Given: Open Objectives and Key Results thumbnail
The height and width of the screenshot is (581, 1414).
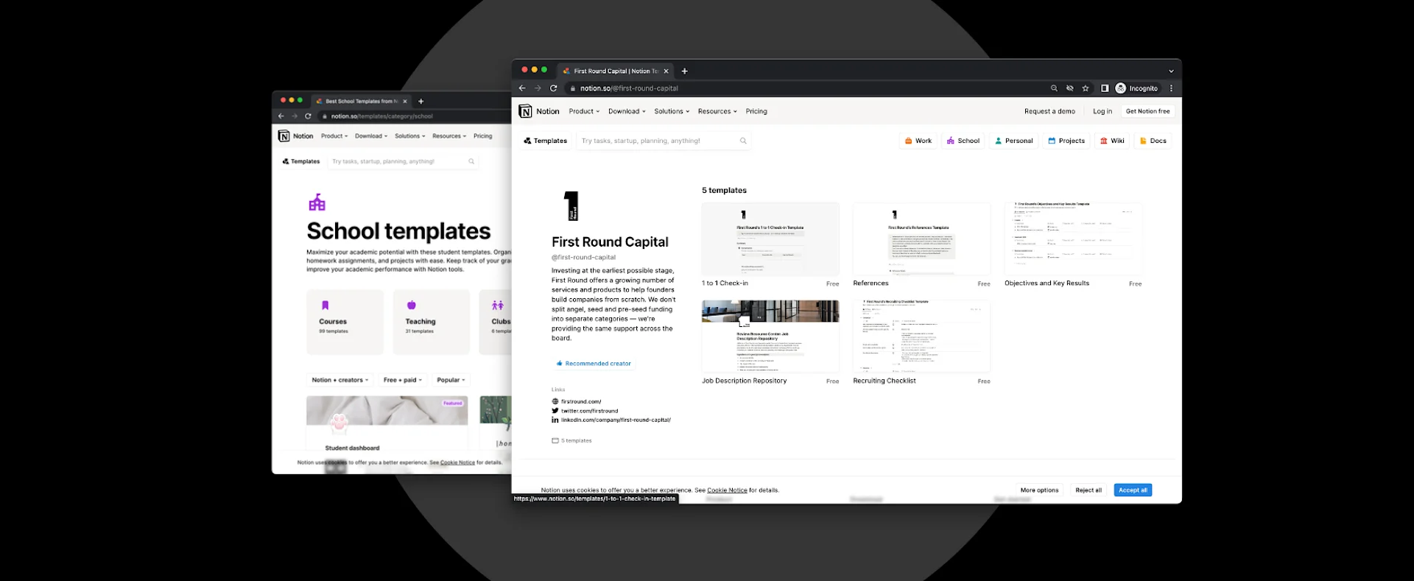Looking at the screenshot, I should click(1073, 239).
